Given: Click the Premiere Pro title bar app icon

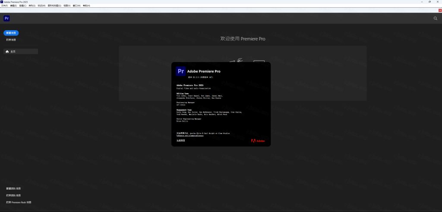Looking at the screenshot, I should click(x=2, y=2).
